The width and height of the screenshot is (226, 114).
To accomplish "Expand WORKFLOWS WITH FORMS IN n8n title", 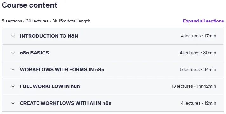I will click(x=62, y=70).
